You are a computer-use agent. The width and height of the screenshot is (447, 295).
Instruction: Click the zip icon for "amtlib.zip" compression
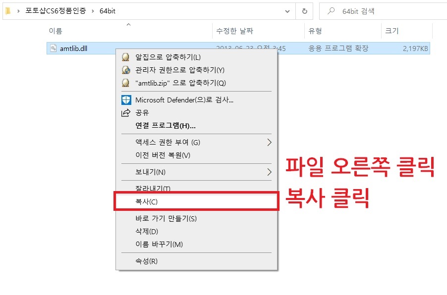pos(125,83)
